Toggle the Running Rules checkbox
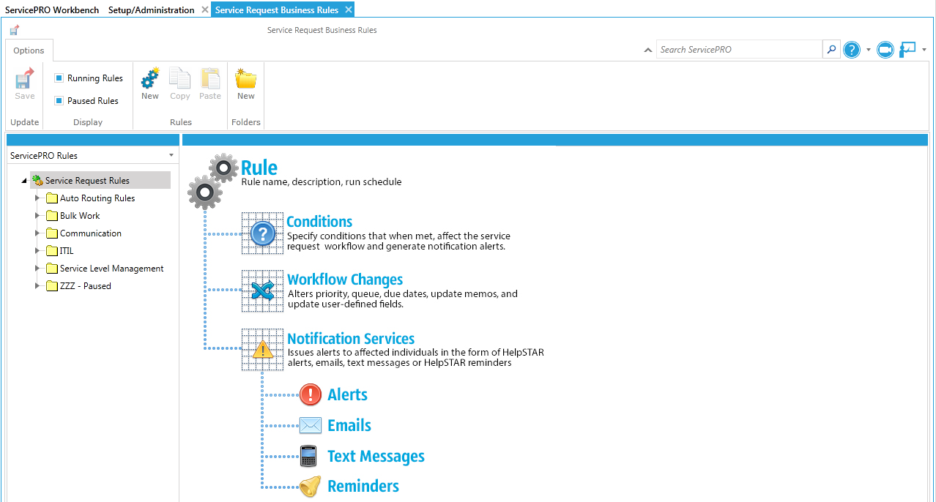The height and width of the screenshot is (502, 936). [x=59, y=78]
